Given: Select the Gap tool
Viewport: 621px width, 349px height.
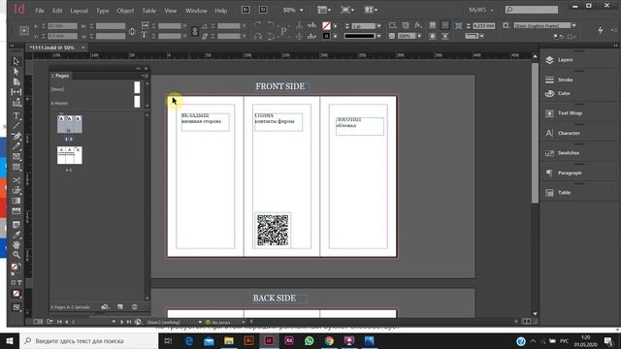Looking at the screenshot, I should tap(16, 92).
